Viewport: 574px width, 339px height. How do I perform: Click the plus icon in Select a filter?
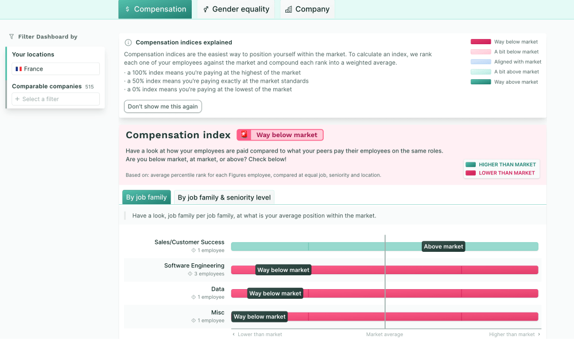(x=17, y=99)
